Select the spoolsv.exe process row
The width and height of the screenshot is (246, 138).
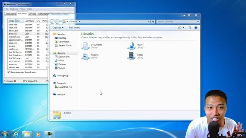tap(28, 67)
